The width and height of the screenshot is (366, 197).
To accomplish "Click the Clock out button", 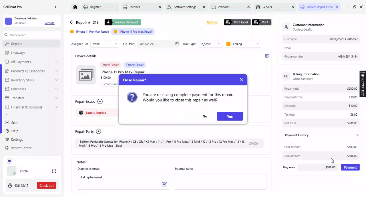I will 47,186.
